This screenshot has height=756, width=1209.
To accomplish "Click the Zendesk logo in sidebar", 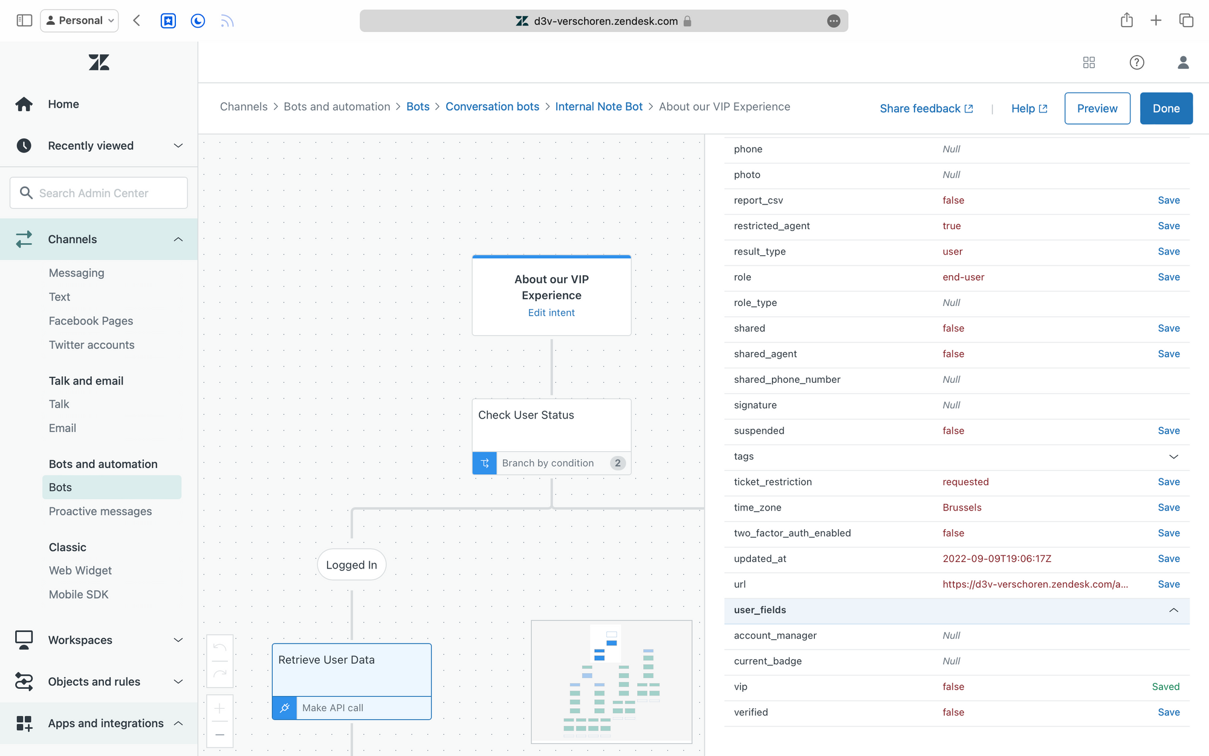I will pyautogui.click(x=99, y=62).
